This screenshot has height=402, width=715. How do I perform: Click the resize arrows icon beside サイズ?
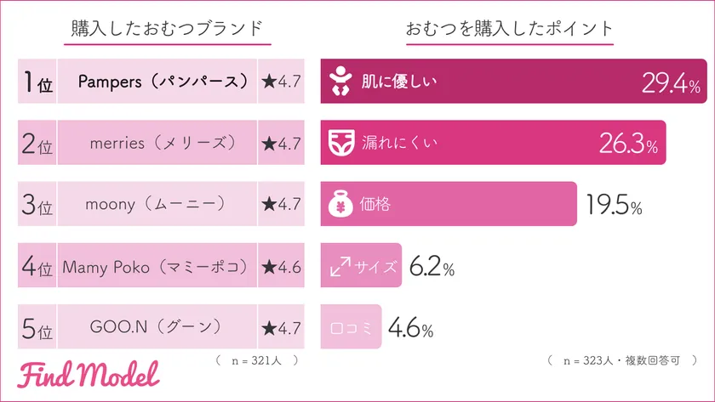click(340, 266)
